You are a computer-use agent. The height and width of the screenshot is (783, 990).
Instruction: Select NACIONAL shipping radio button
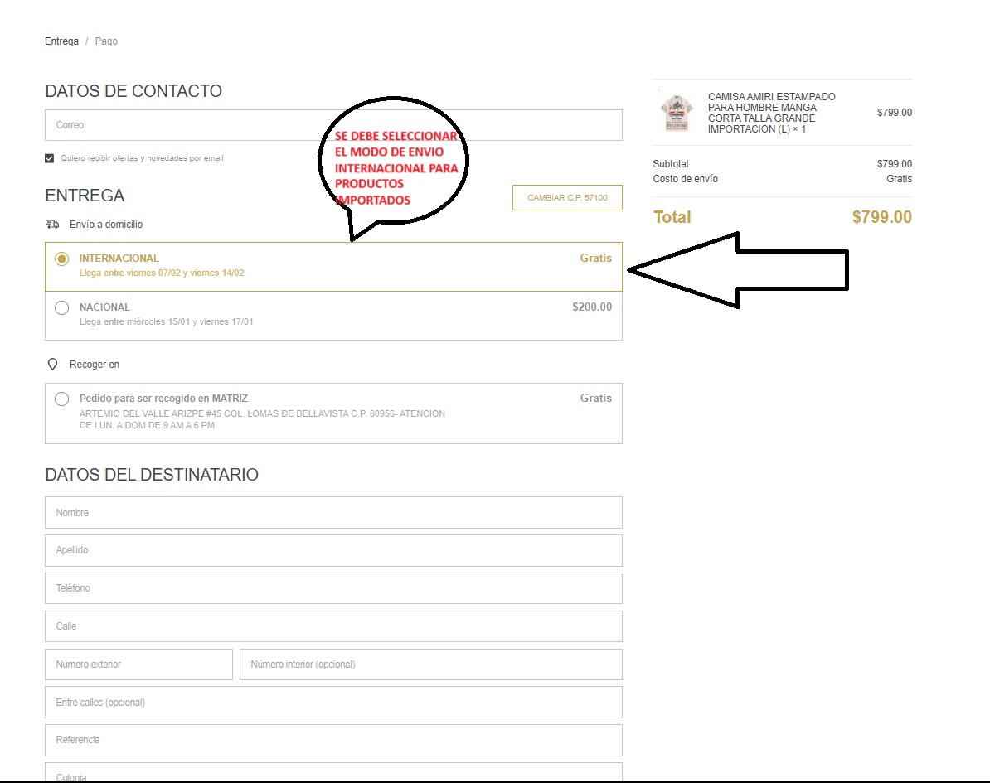pos(61,308)
